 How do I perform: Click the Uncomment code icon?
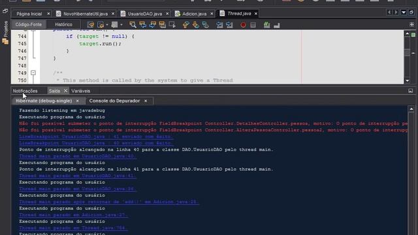point(277,25)
